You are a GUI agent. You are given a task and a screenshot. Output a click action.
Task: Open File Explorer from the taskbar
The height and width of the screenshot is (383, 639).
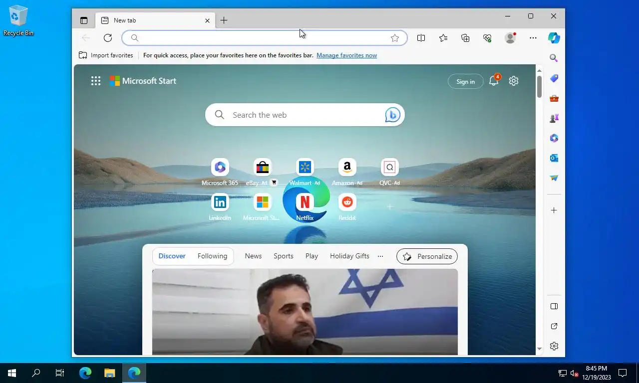[110, 373]
